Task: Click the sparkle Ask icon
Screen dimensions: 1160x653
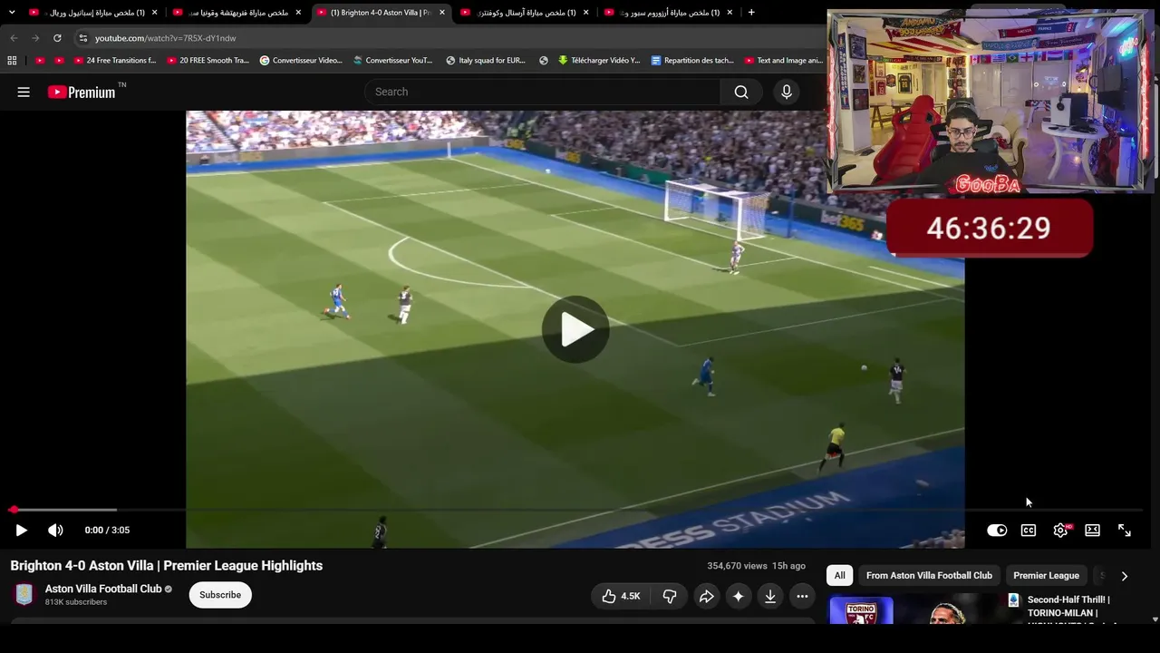Action: pyautogui.click(x=739, y=596)
